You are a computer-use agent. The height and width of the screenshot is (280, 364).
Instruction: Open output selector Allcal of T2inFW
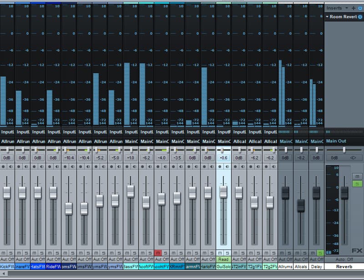(239, 141)
